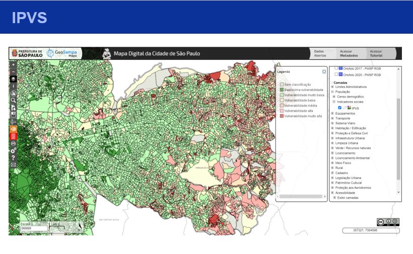Click the magnifier search tool

click(x=14, y=100)
